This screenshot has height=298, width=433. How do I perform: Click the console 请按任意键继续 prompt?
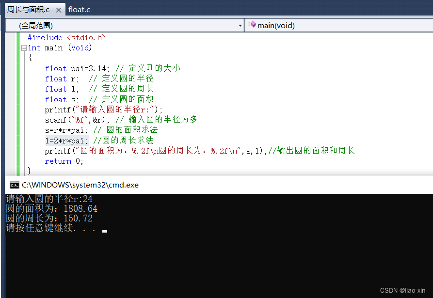[50, 228]
